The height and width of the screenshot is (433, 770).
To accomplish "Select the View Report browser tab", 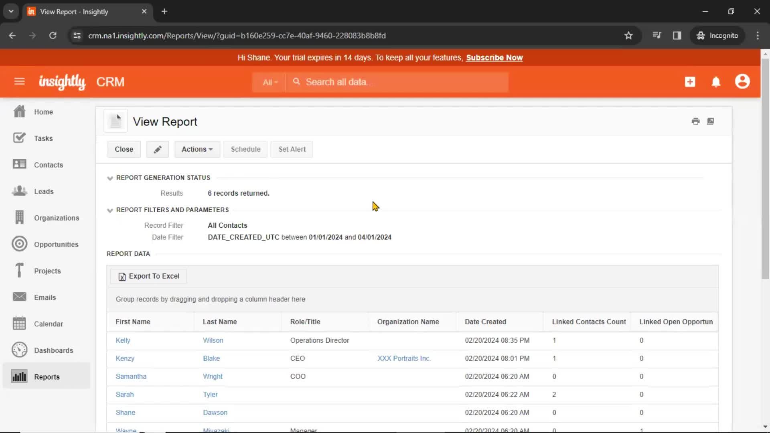I will click(87, 12).
